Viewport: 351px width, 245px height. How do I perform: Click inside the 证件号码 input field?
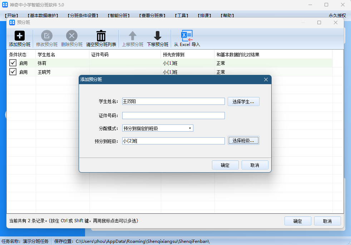coord(173,115)
